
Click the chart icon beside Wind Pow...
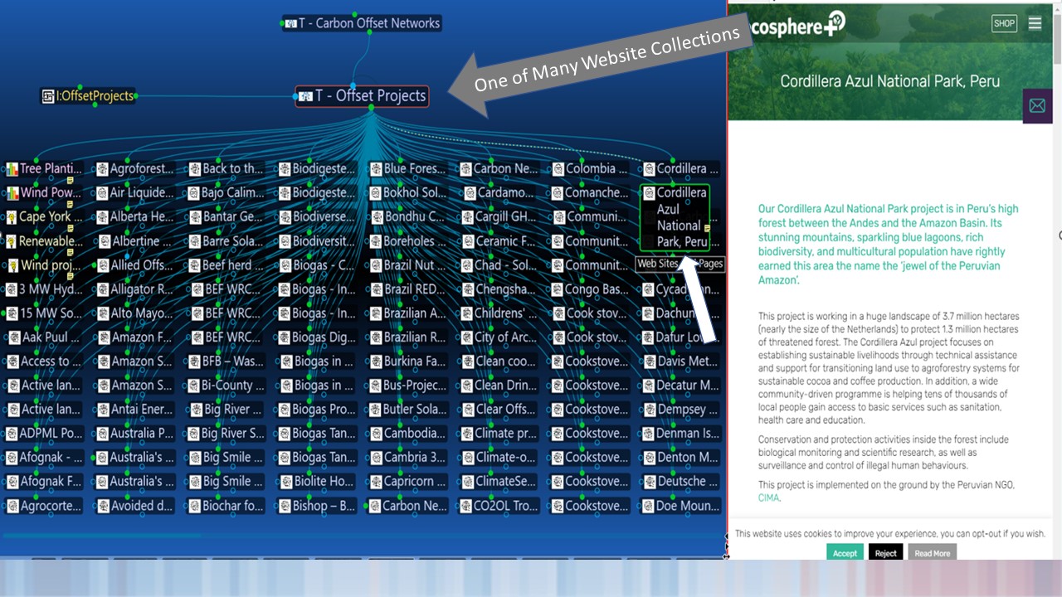tap(12, 193)
